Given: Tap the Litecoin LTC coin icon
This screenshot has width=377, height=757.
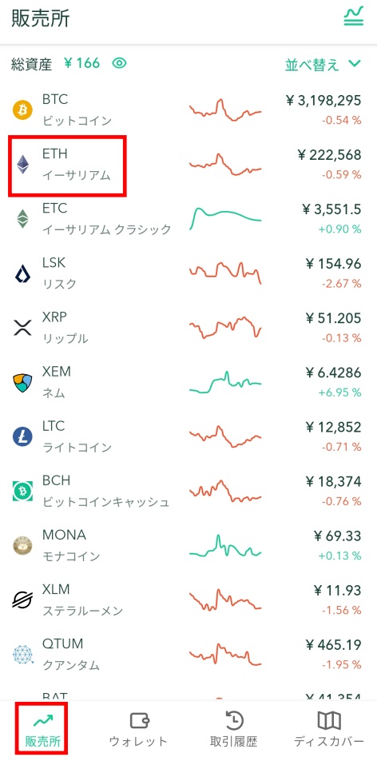Looking at the screenshot, I should 22,437.
